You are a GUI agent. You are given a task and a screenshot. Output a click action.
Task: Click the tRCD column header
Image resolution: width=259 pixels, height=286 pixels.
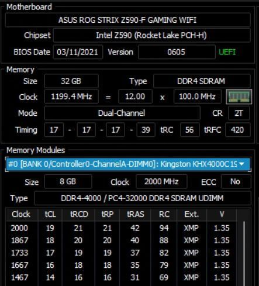tap(78, 215)
